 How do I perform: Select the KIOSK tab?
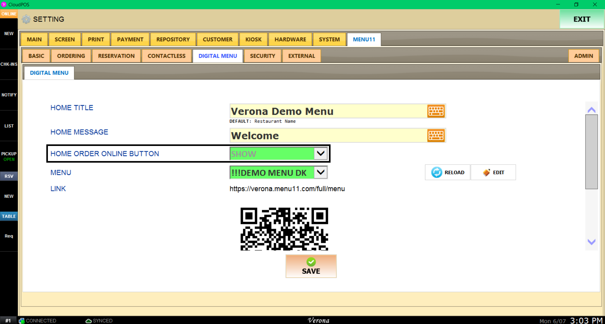click(x=253, y=40)
